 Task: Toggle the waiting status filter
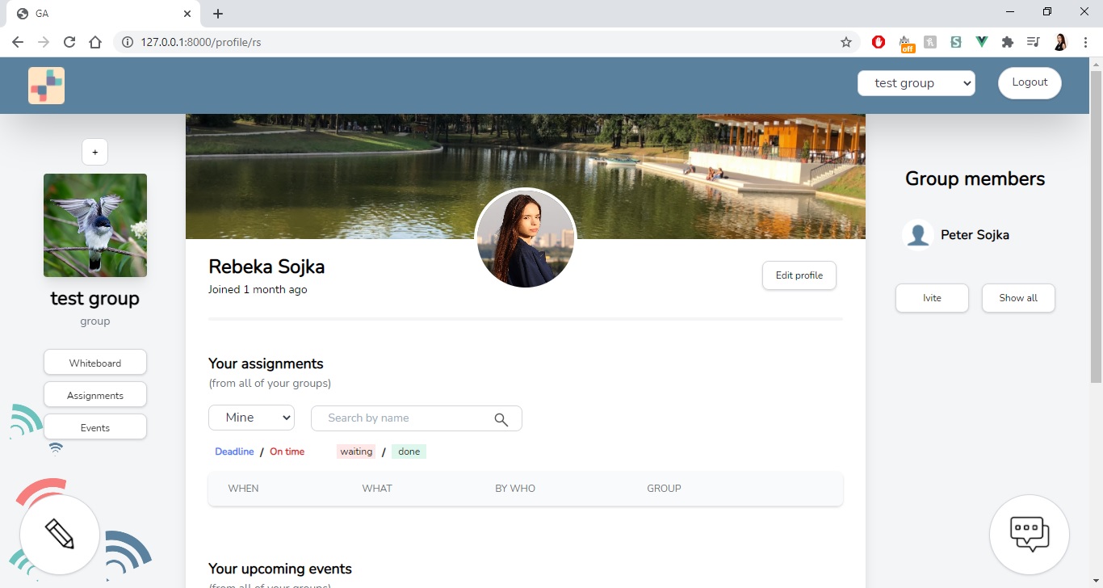coord(356,451)
